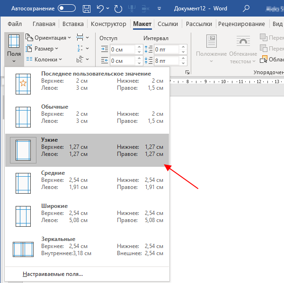Click the Поля margins button
This screenshot has height=283, width=284.
coord(14,49)
